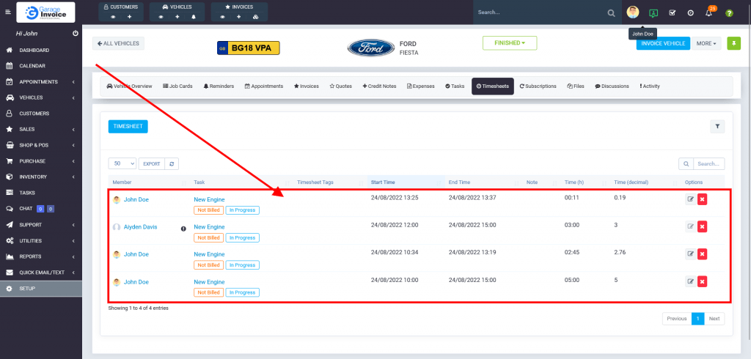The width and height of the screenshot is (751, 359).
Task: View invoices list via eye icon
Action: tap(223, 17)
